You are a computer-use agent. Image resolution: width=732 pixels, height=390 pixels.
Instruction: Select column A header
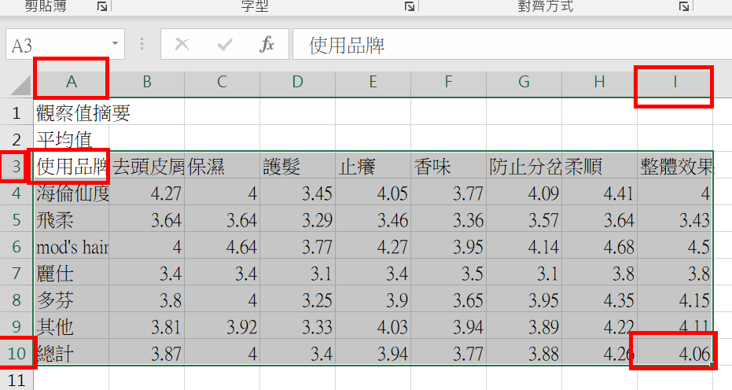(x=72, y=82)
